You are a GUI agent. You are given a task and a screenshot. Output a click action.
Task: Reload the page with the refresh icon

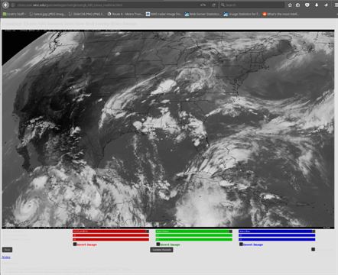(213, 5)
